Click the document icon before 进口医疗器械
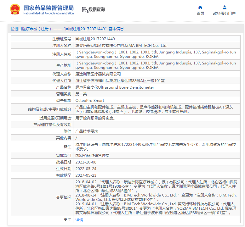Viewport: 245px width, 227px height. 13,29
